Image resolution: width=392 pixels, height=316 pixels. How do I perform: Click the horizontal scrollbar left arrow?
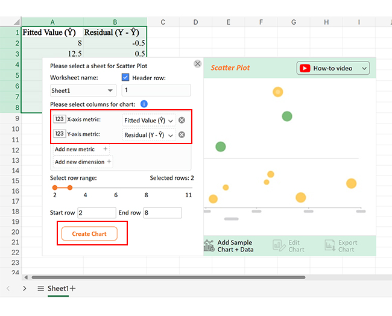point(26,277)
